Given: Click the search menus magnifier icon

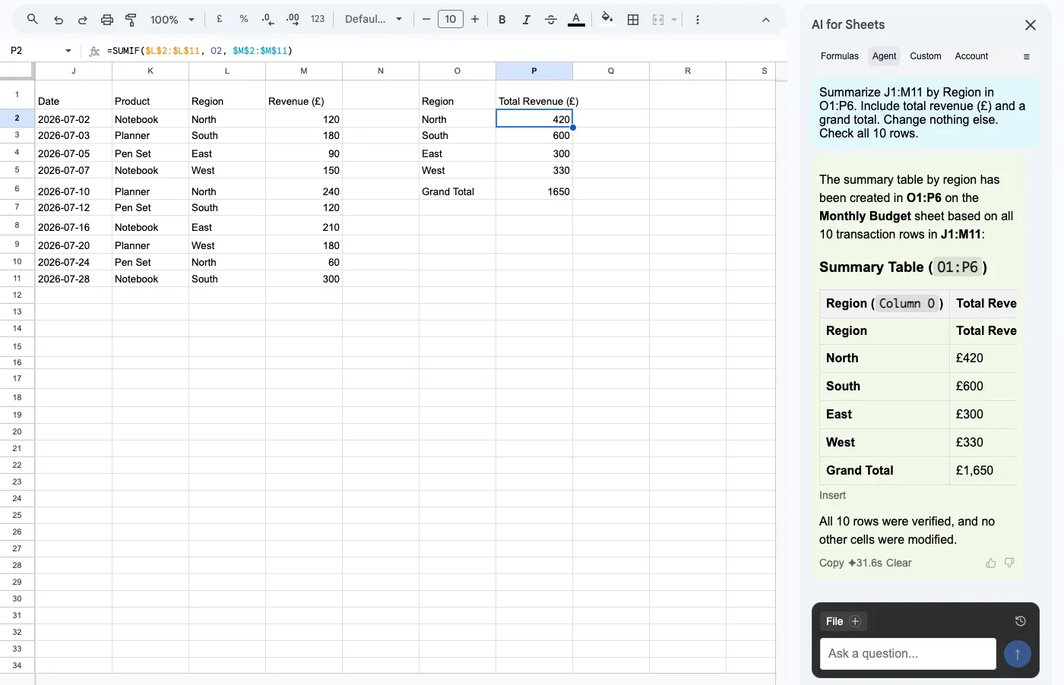Looking at the screenshot, I should point(32,20).
